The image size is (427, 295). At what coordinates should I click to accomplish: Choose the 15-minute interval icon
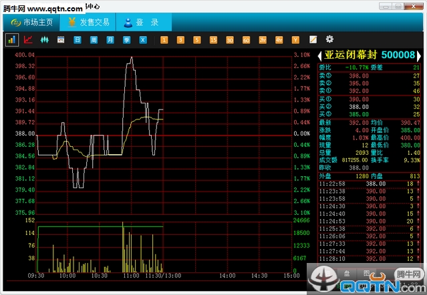(213, 40)
